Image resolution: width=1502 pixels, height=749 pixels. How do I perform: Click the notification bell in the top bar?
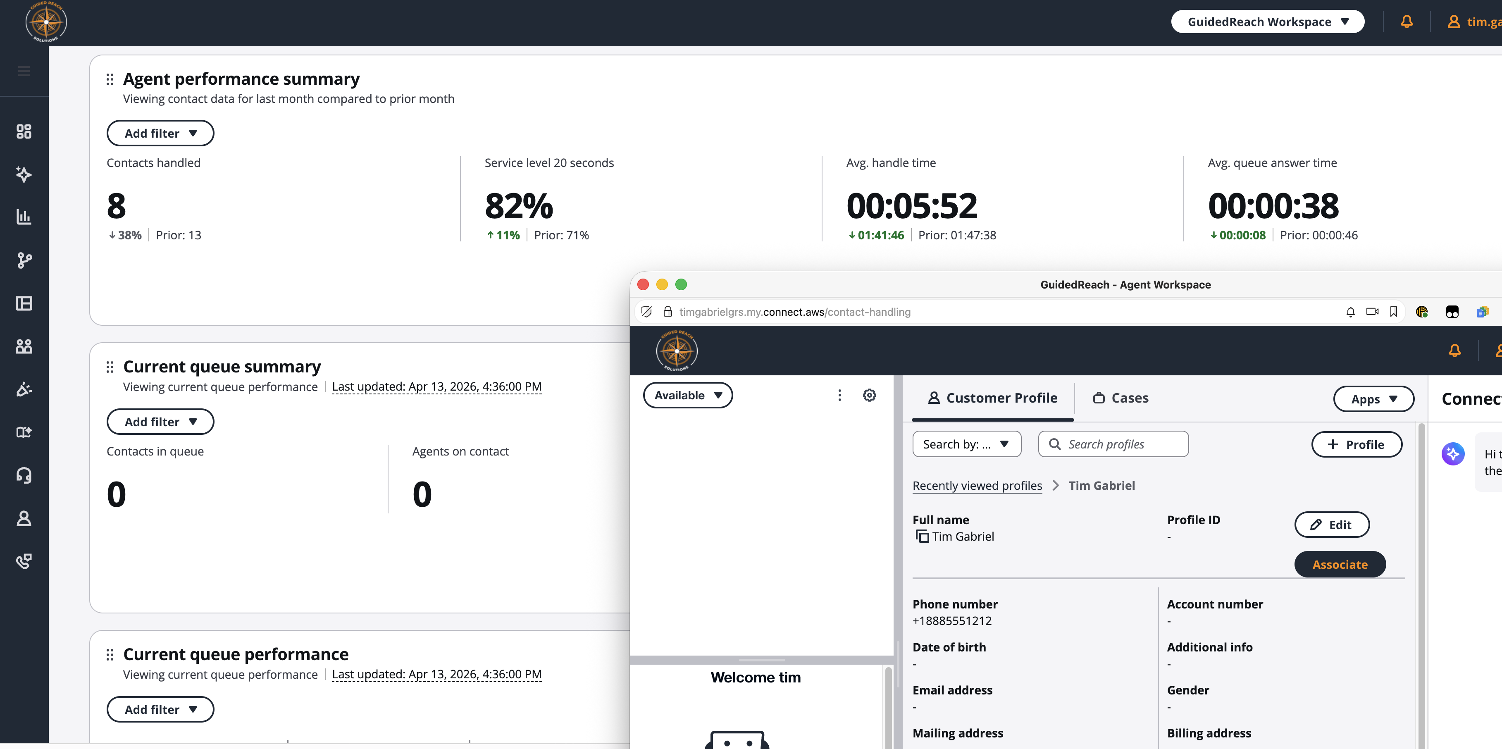click(x=1407, y=21)
